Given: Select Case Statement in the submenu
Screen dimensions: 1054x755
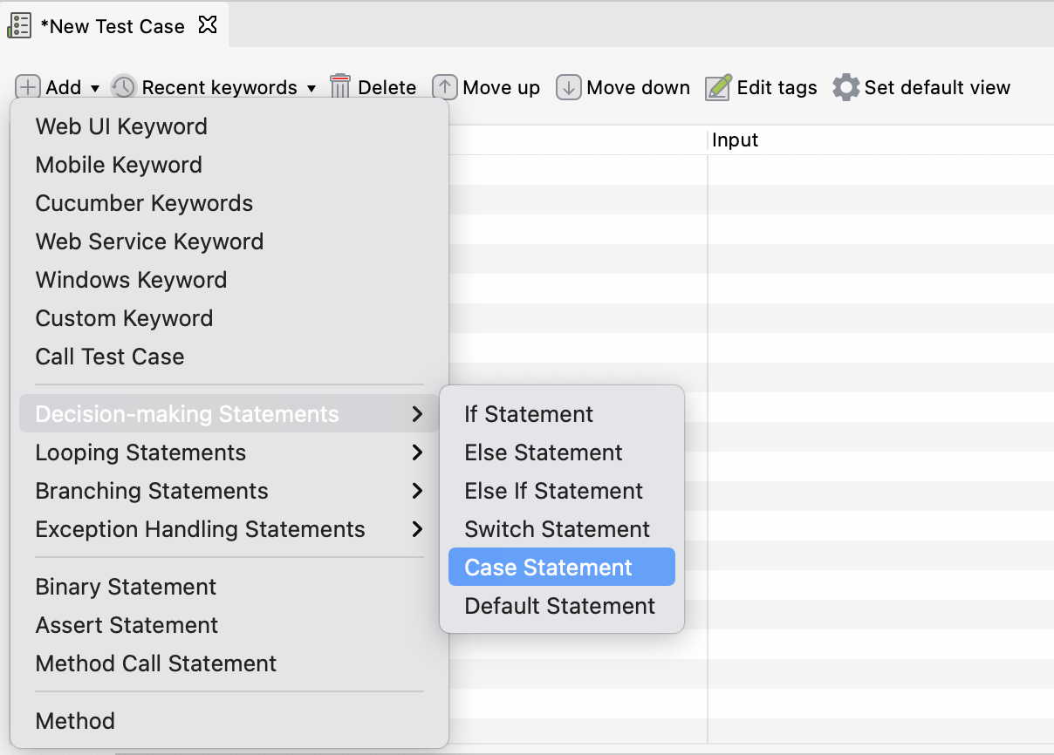Looking at the screenshot, I should [x=548, y=568].
